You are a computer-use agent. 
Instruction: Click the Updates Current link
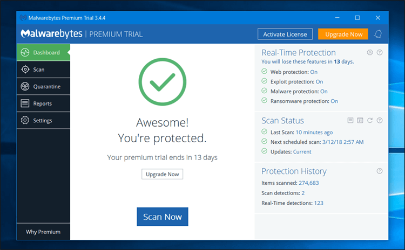(x=302, y=152)
